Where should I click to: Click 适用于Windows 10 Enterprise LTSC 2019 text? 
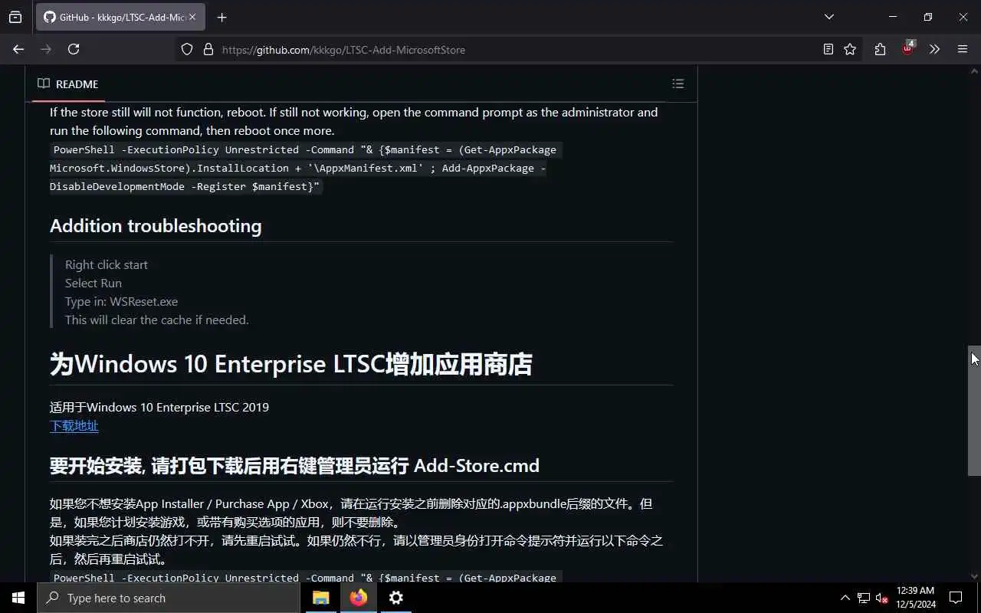coord(159,408)
